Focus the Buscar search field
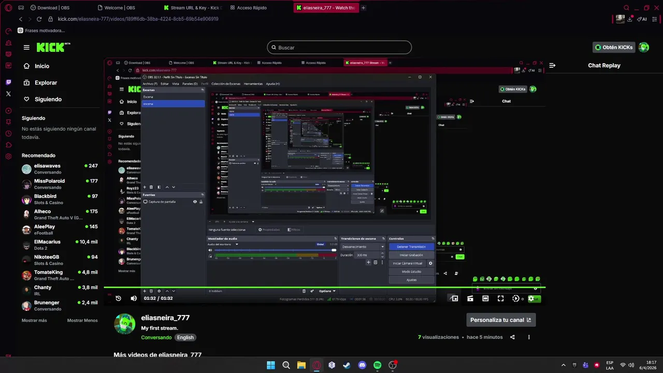The width and height of the screenshot is (663, 373). pyautogui.click(x=339, y=47)
